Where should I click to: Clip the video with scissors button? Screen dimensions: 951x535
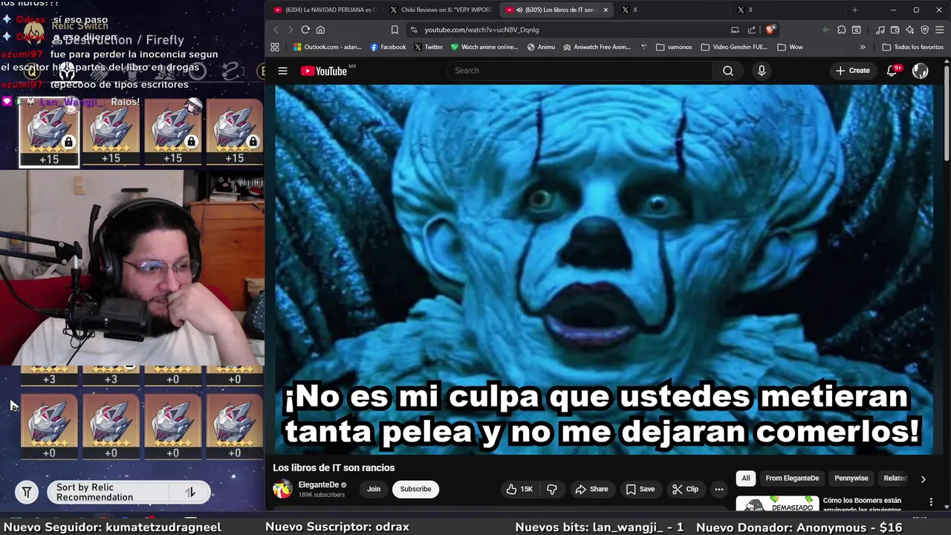click(685, 489)
